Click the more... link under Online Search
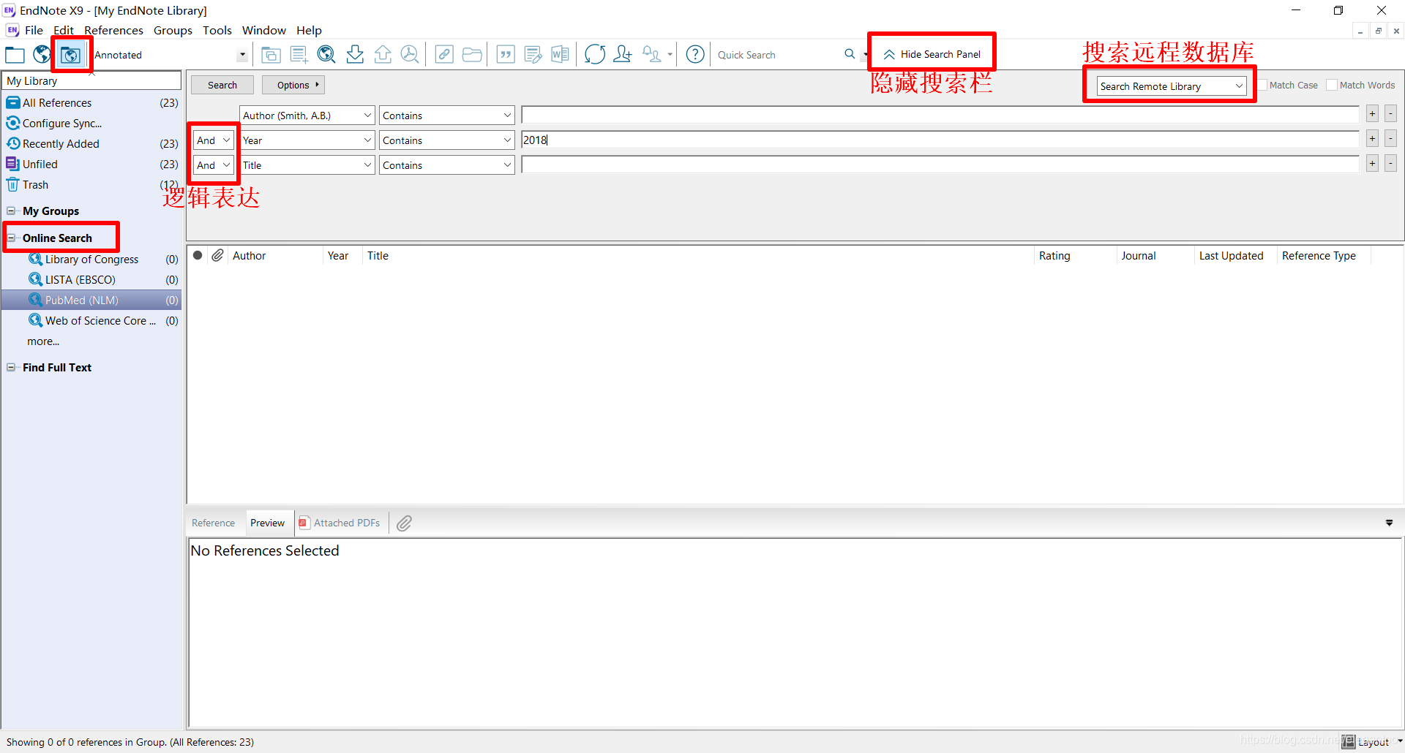Image resolution: width=1405 pixels, height=753 pixels. point(43,341)
